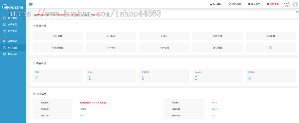Open the 水印配置 shortcut
Viewport: 299px width, 123px height.
coord(271,36)
